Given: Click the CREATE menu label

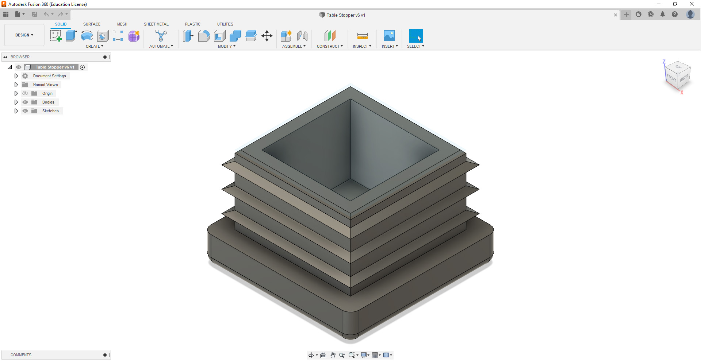Looking at the screenshot, I should 94,46.
